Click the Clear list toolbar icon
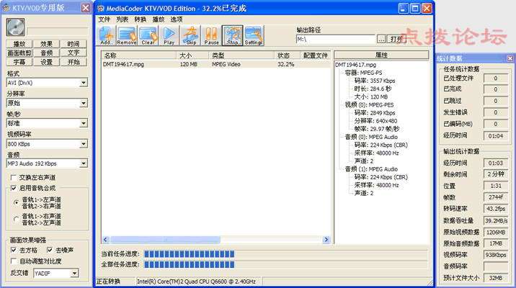The height and width of the screenshot is (288, 516). (148, 35)
